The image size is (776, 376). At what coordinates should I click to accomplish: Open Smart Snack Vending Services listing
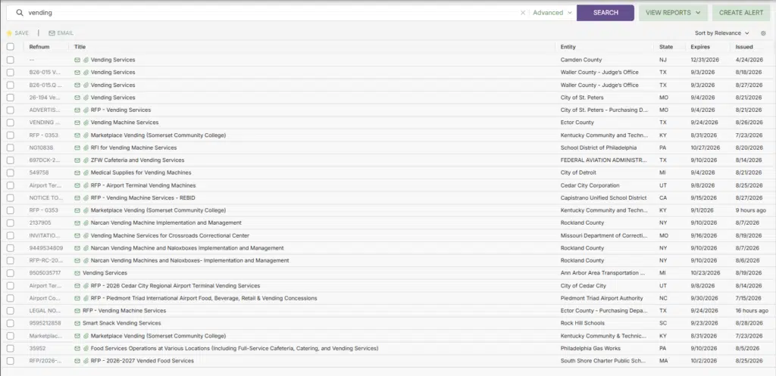(122, 323)
